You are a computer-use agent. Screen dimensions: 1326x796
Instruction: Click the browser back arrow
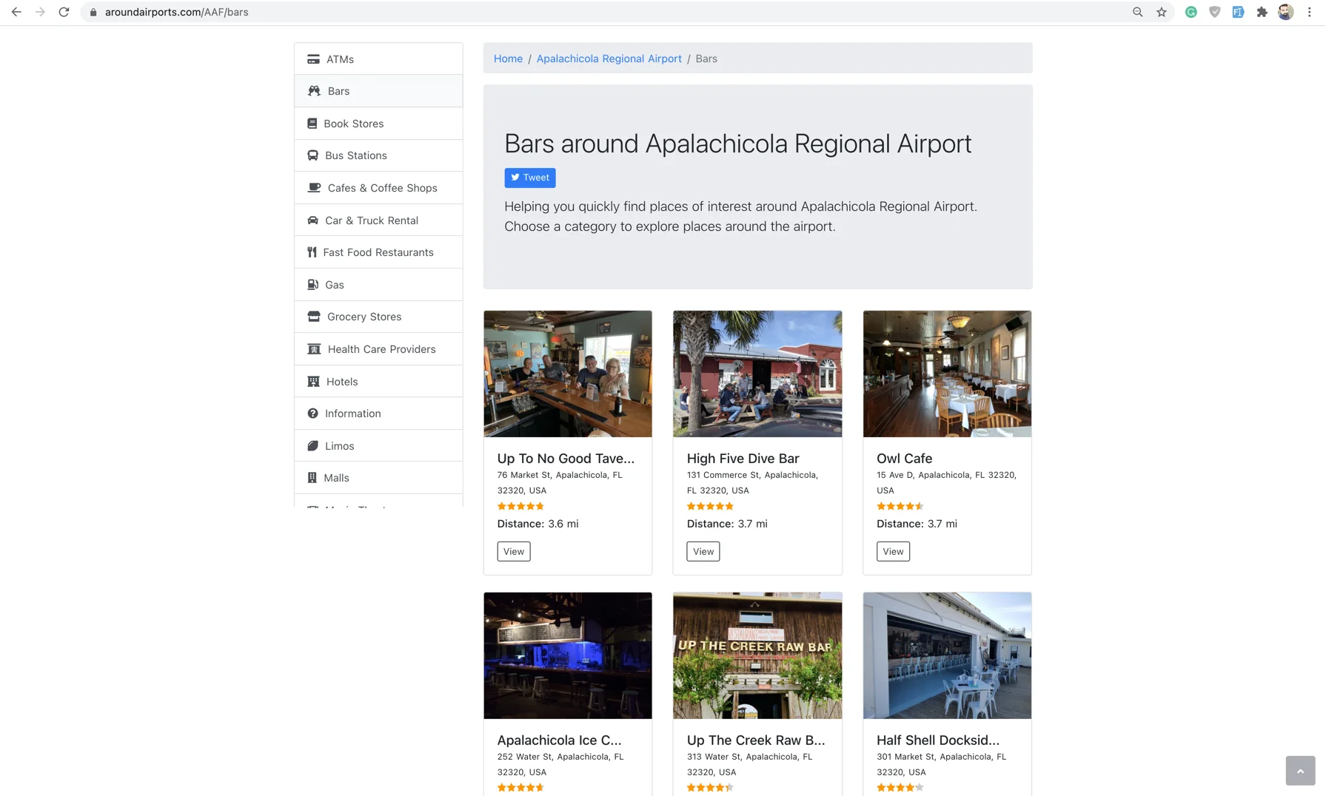pyautogui.click(x=16, y=12)
